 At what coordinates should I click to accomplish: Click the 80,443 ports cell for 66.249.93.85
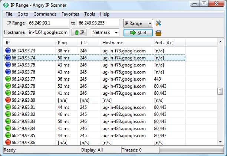(160, 136)
